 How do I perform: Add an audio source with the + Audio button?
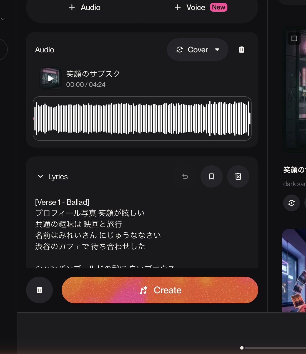84,8
